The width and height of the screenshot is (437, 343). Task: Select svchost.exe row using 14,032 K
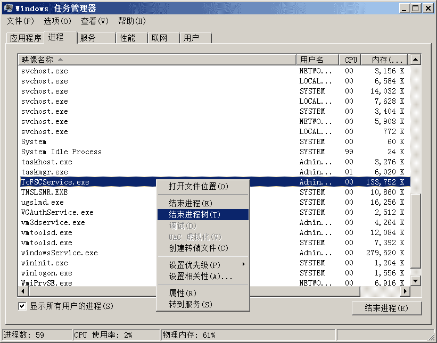[215, 91]
